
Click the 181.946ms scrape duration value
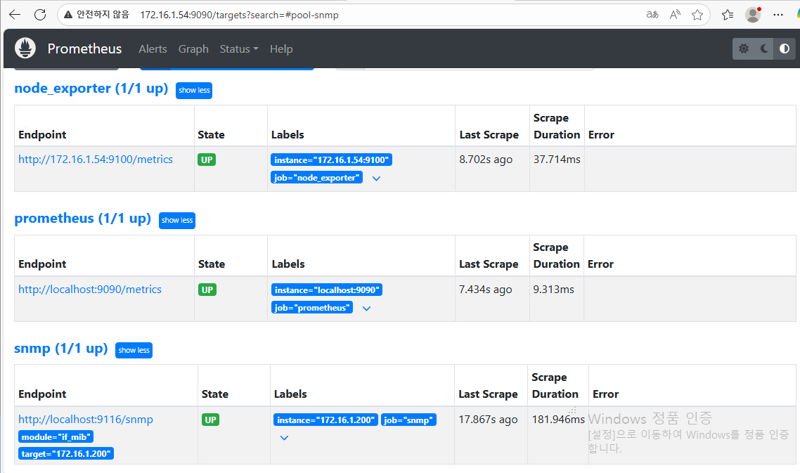coord(558,420)
